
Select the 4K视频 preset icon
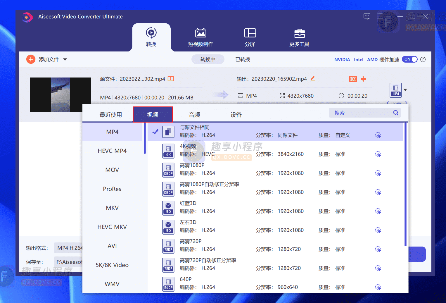coord(168,151)
